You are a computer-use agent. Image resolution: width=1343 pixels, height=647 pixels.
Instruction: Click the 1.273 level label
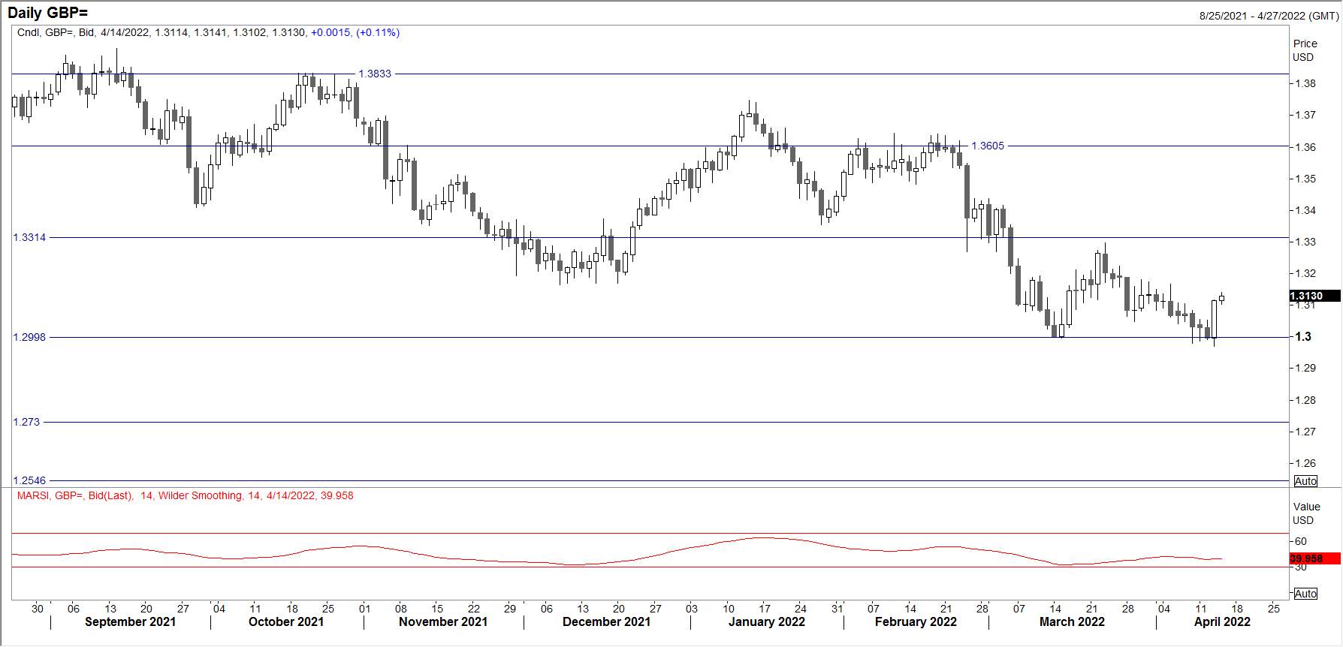[26, 422]
